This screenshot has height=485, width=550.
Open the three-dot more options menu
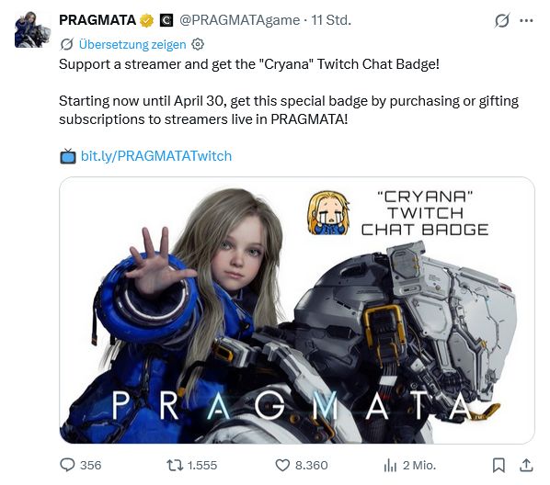pyautogui.click(x=526, y=20)
